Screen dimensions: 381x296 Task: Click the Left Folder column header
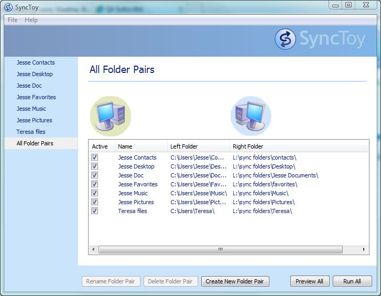point(184,146)
